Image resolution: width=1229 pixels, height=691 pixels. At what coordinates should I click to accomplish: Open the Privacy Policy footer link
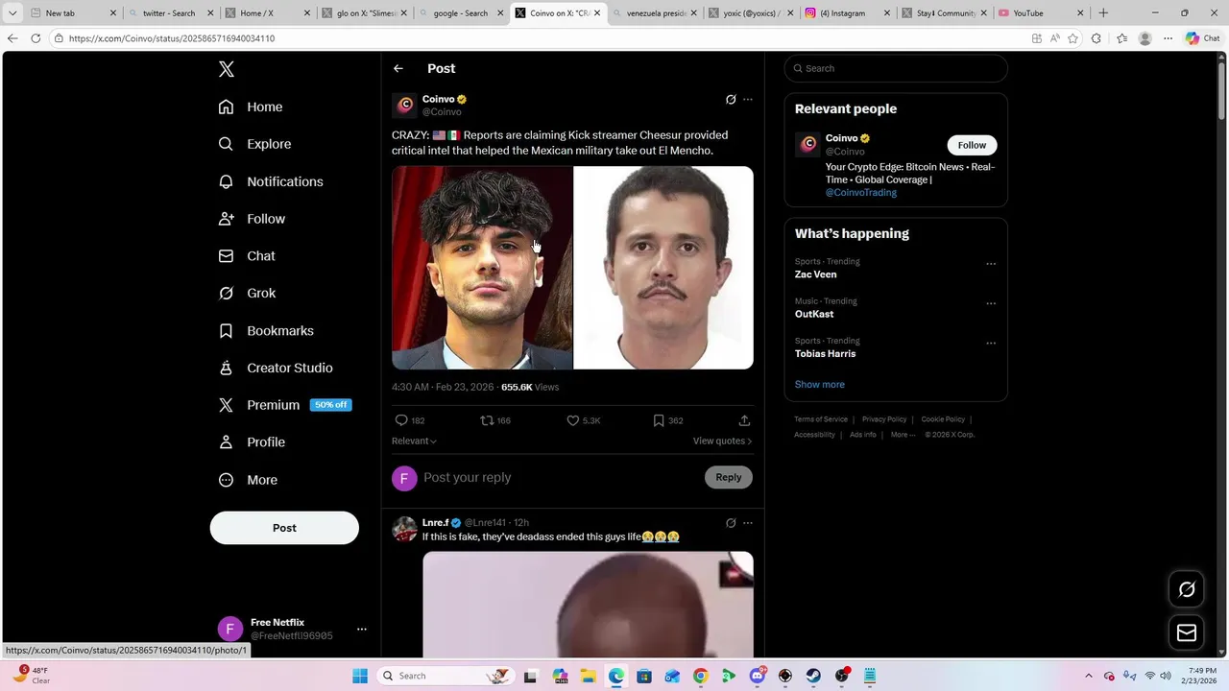pyautogui.click(x=884, y=419)
